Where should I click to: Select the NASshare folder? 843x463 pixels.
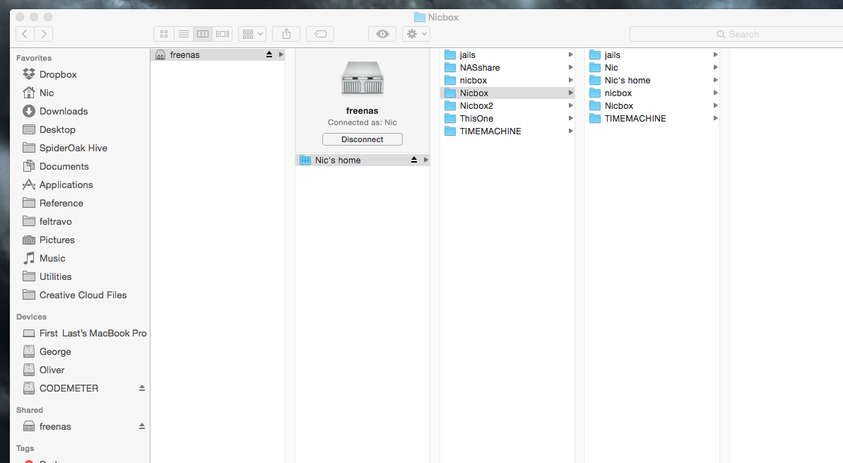pos(507,67)
